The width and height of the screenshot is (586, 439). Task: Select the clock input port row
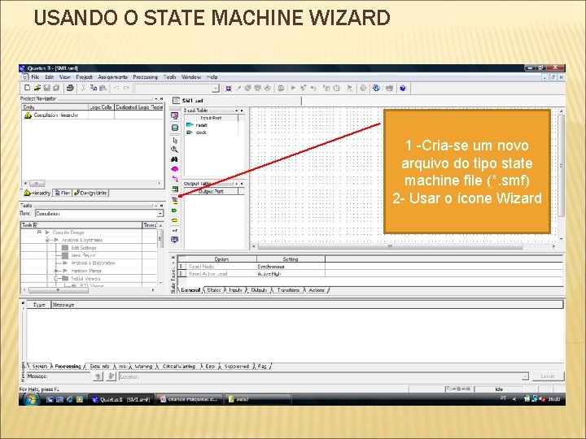point(211,133)
